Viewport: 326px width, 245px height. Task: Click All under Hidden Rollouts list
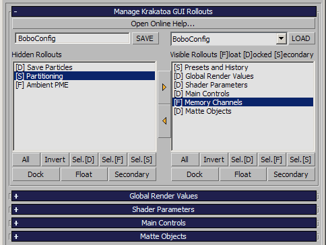coord(26,160)
